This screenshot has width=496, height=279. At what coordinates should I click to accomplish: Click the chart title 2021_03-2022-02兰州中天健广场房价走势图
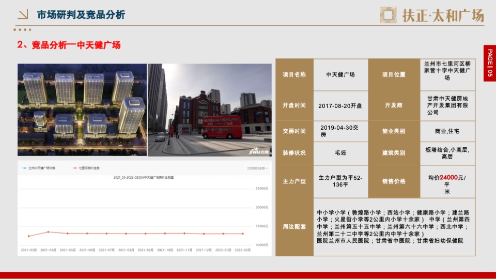pyautogui.click(x=144, y=178)
